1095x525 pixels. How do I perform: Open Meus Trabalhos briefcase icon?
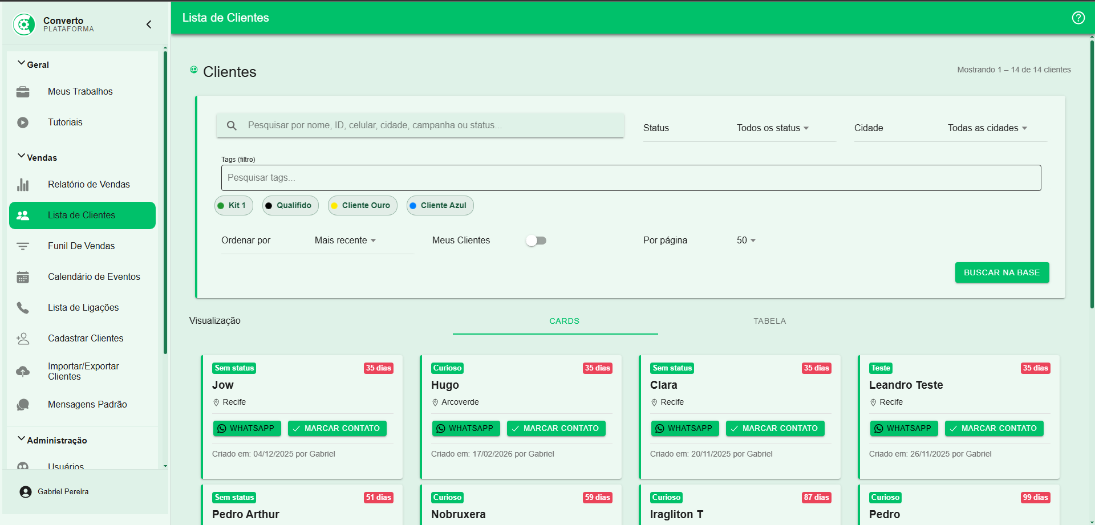[x=23, y=92]
